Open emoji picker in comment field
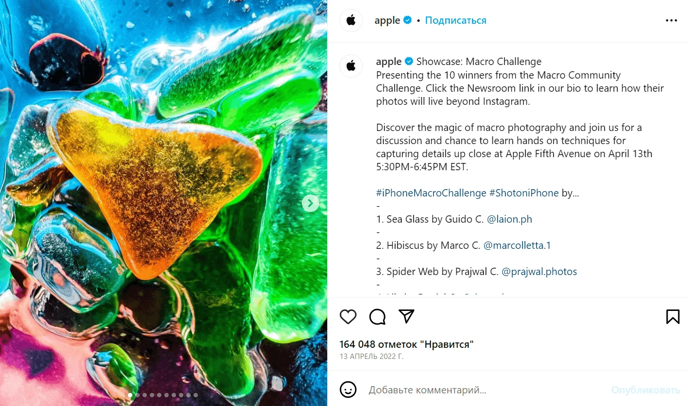Screen dimensions: 689x406 point(348,390)
